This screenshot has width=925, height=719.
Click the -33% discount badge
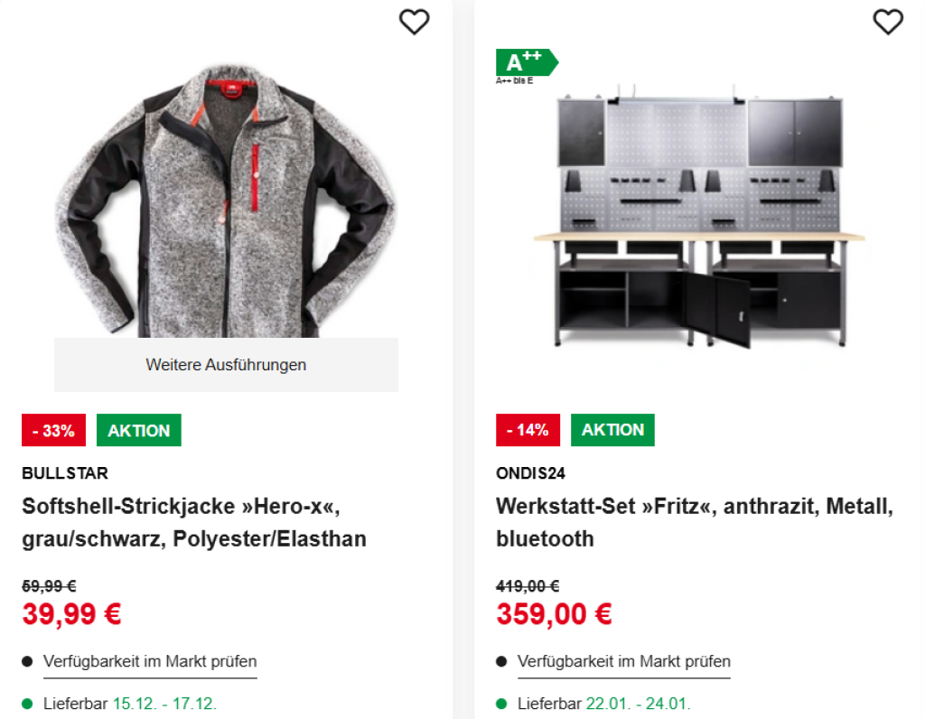coord(53,430)
